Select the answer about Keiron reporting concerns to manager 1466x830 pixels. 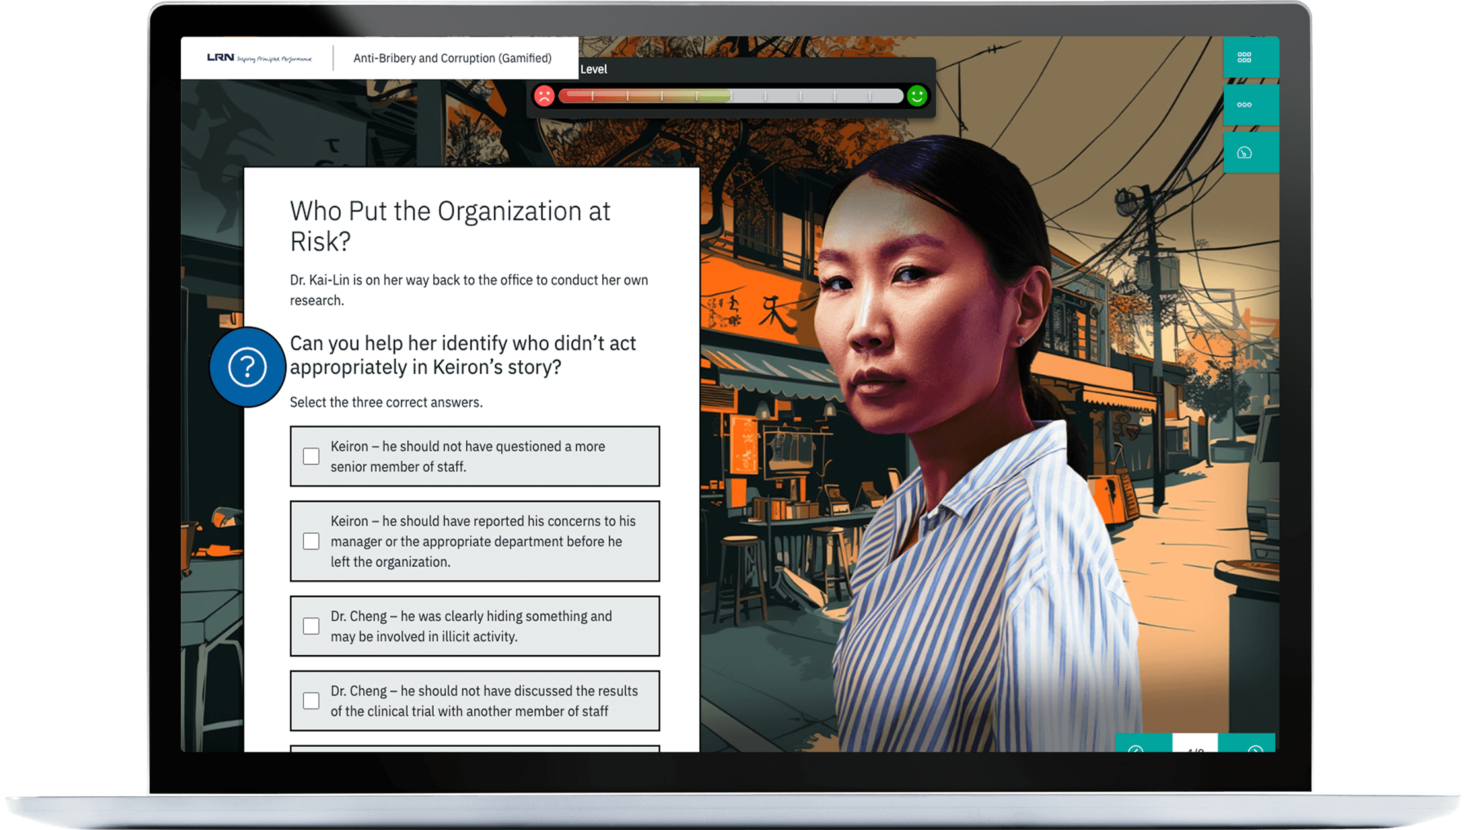click(310, 541)
